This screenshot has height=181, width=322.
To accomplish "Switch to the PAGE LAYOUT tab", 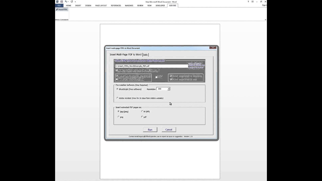I will pos(101,6).
